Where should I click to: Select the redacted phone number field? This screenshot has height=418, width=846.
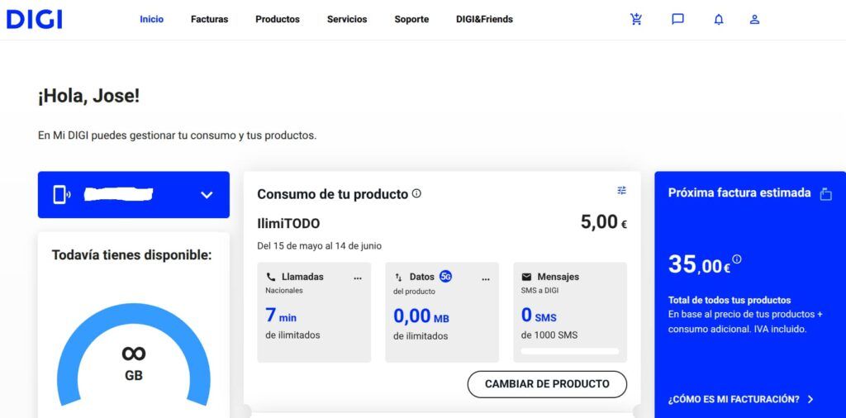click(x=118, y=195)
